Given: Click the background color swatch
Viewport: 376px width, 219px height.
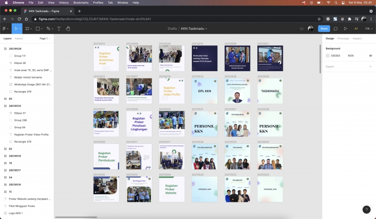Looking at the screenshot, I should tap(328, 56).
